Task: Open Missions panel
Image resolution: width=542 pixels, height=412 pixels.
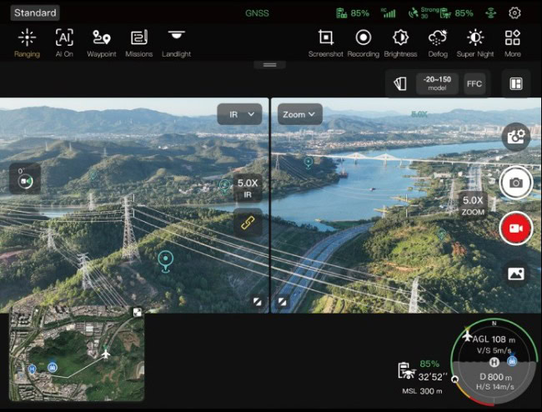Action: point(139,43)
